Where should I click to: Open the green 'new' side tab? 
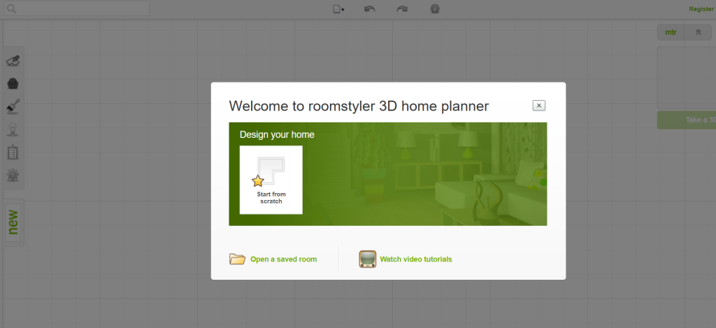[13, 222]
